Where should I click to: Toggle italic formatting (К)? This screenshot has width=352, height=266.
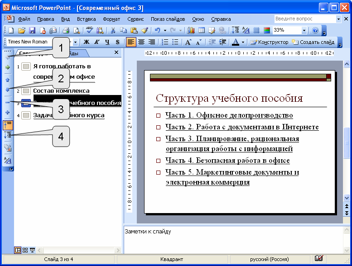pyautogui.click(x=97, y=42)
